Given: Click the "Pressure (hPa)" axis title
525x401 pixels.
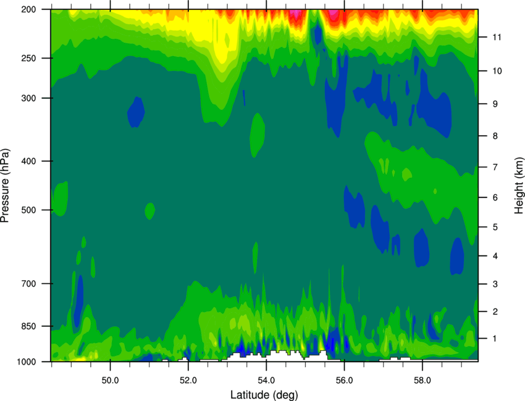Looking at the screenshot, I should click(5, 186).
